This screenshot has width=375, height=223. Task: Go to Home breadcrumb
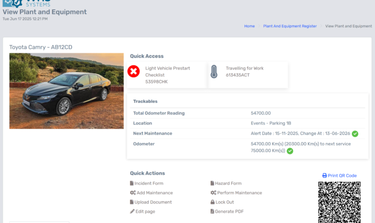pos(249,26)
